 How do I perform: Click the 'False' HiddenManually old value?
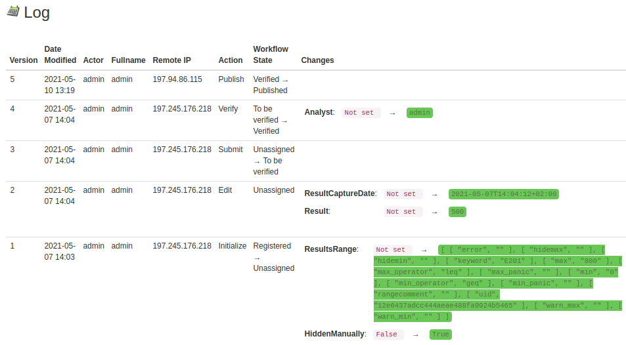pyautogui.click(x=387, y=335)
